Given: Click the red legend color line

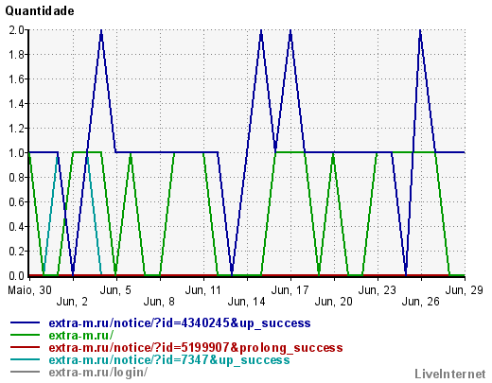Looking at the screenshot, I should coord(25,347).
